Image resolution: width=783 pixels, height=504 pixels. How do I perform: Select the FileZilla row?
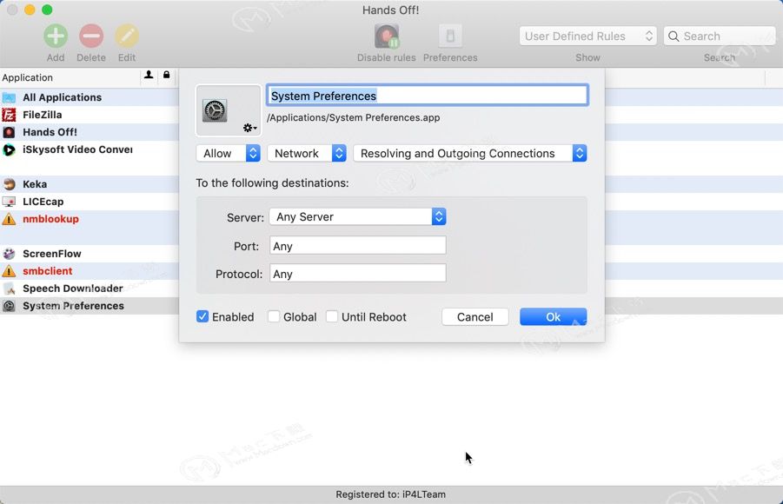(x=90, y=115)
